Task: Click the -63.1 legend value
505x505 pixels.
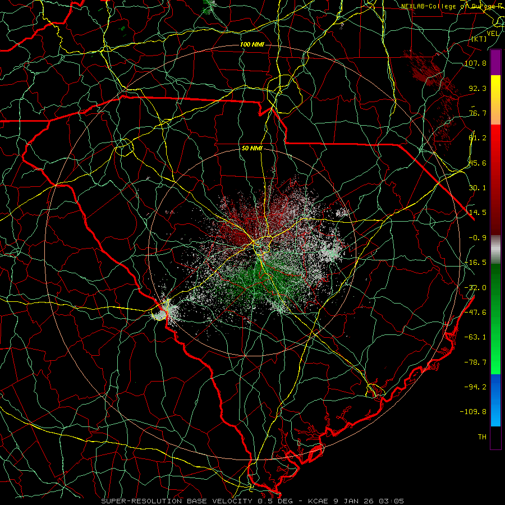Action: [475, 337]
